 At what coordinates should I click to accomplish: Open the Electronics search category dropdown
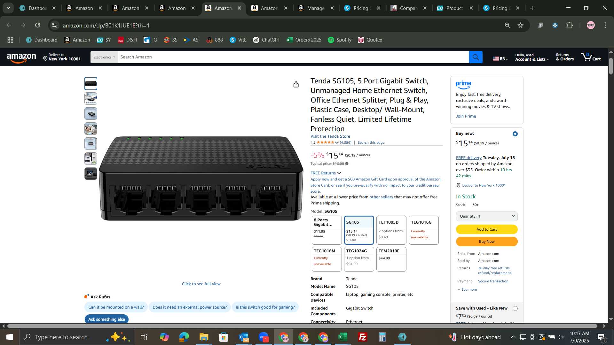[x=104, y=57]
